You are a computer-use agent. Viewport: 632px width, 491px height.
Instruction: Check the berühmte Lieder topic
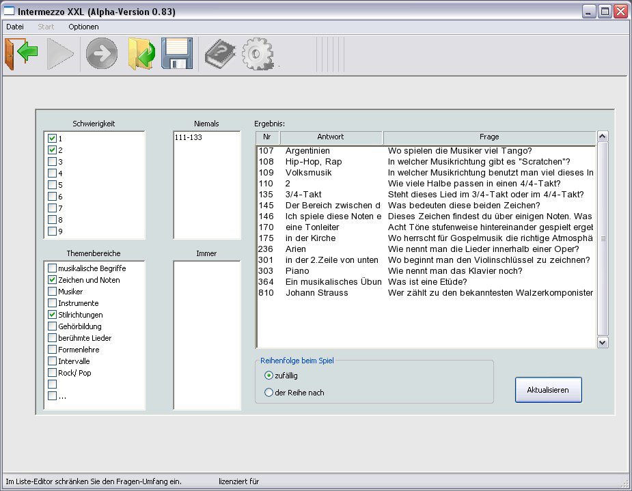[52, 337]
